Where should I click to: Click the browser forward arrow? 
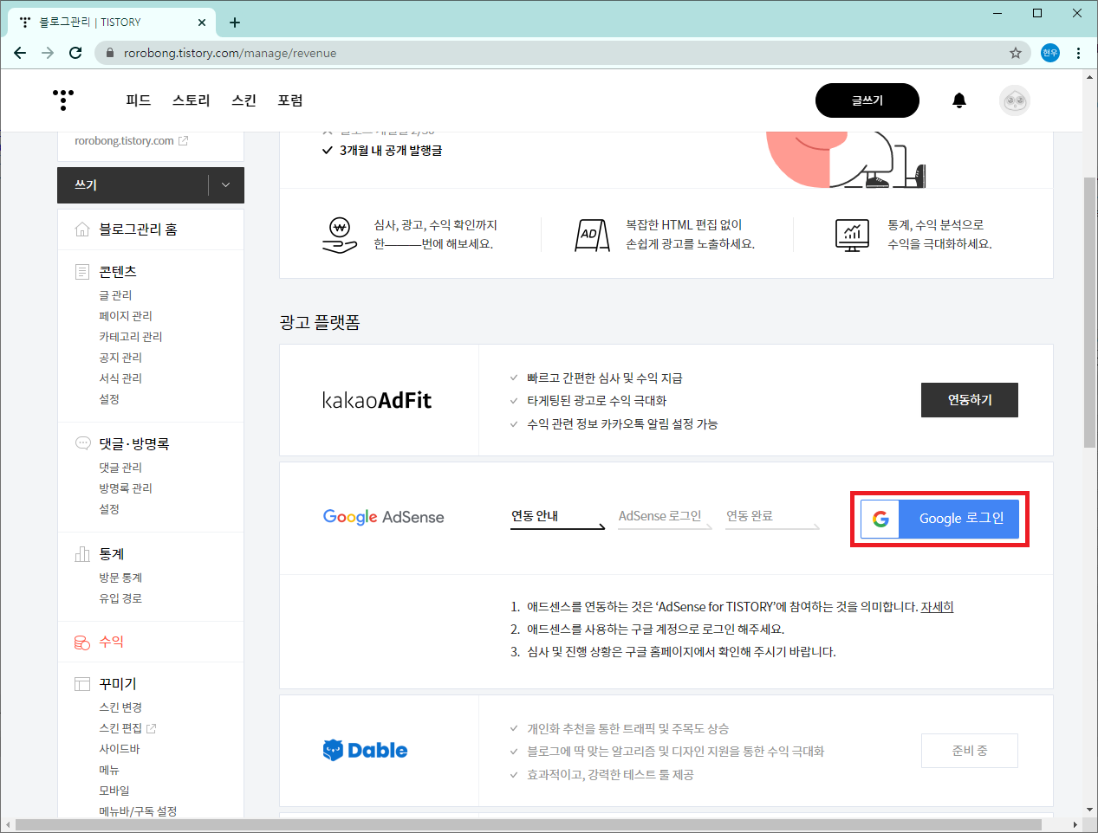tap(48, 53)
